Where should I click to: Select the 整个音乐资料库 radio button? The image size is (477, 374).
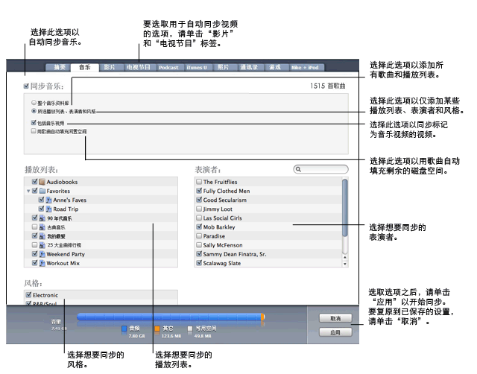(x=34, y=103)
